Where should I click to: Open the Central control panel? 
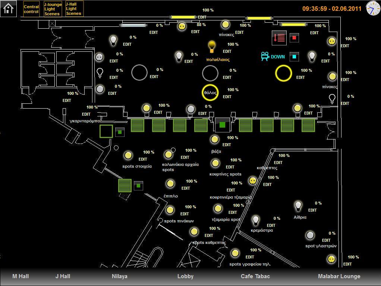coord(31,9)
